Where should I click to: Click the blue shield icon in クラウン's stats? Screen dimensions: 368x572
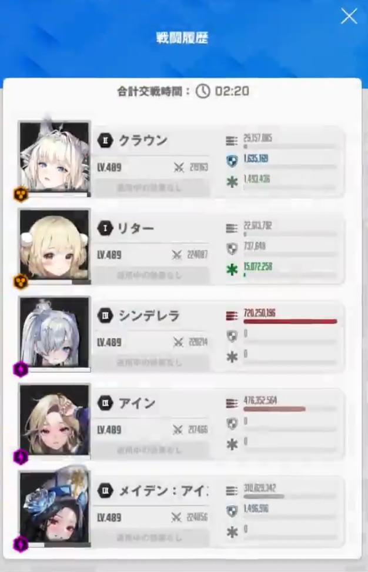pyautogui.click(x=232, y=161)
